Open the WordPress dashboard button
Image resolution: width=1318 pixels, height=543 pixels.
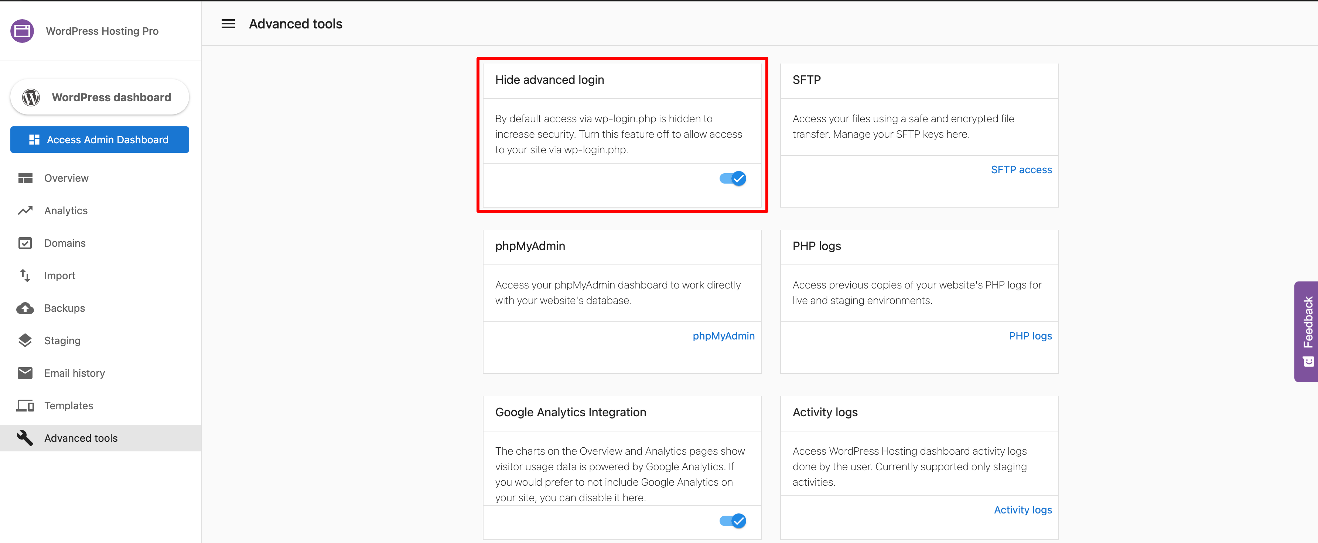[100, 97]
